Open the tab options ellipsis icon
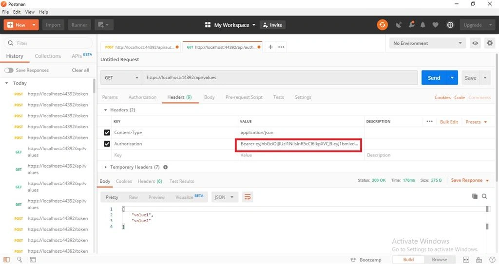Screen dimensions: 499x264 [281, 47]
